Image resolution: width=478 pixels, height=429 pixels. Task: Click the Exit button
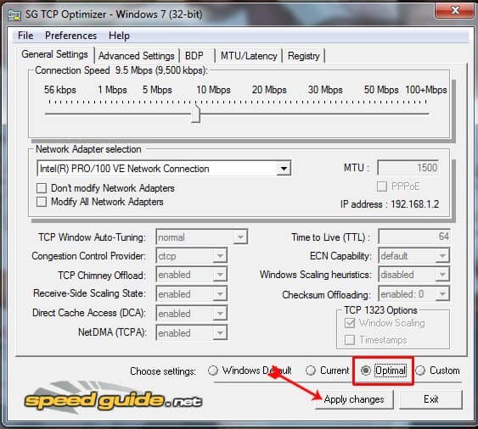[x=430, y=399]
